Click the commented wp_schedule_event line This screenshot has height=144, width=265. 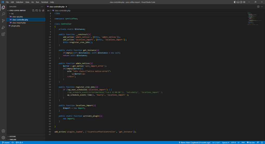click(x=115, y=92)
